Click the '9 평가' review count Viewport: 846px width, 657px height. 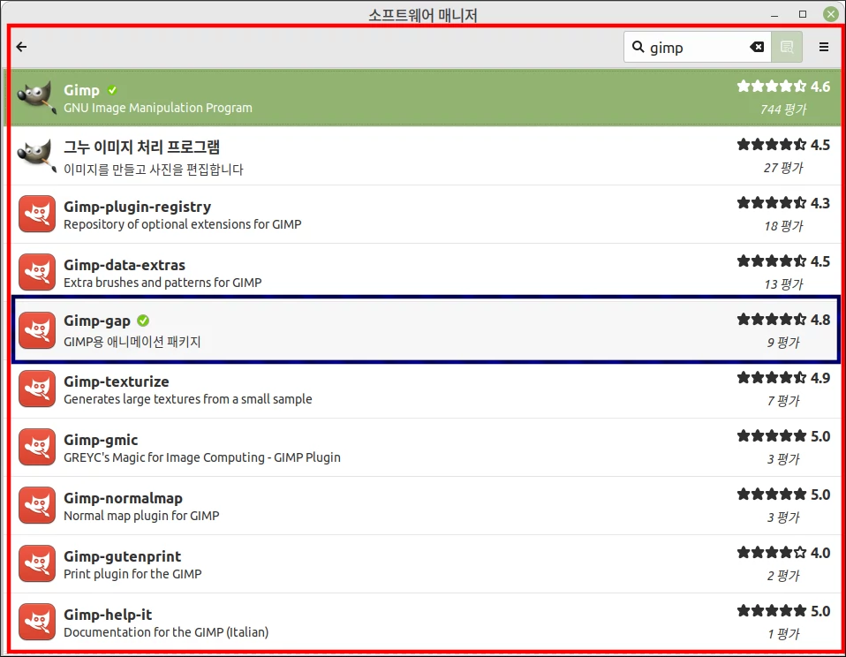783,343
